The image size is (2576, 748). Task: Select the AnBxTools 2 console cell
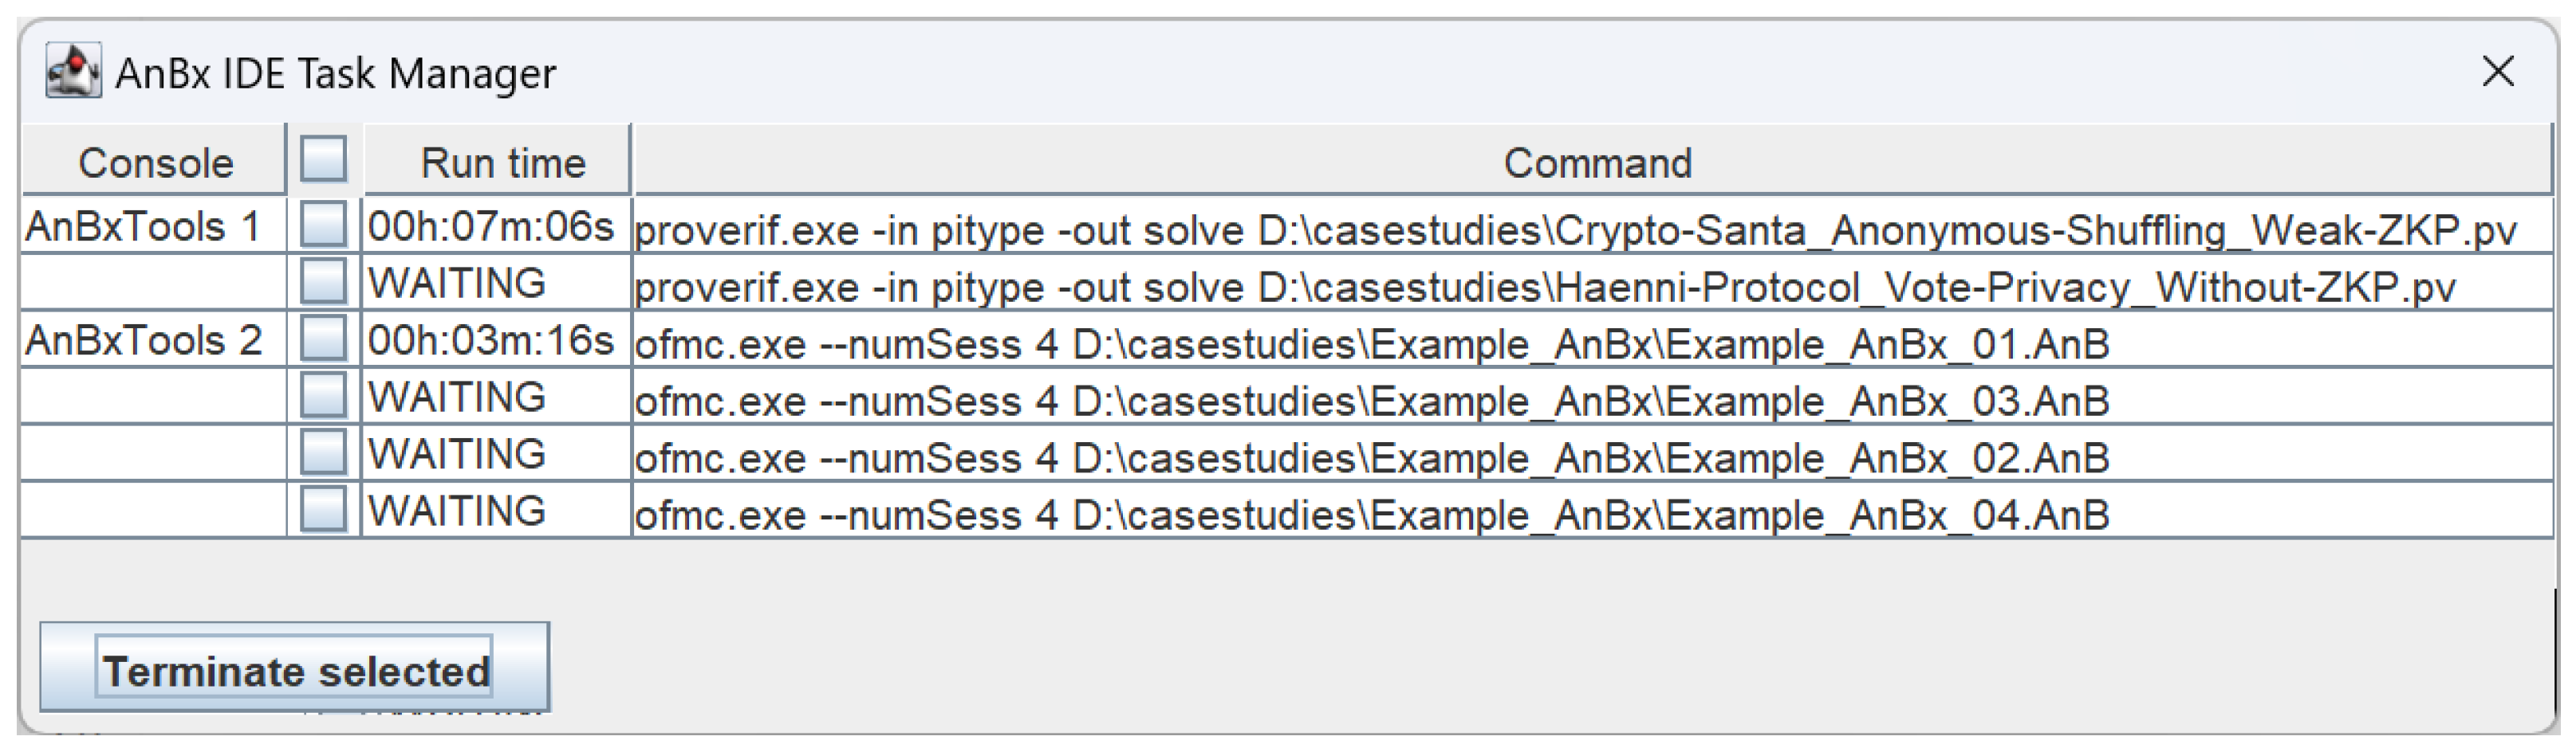pos(143,341)
